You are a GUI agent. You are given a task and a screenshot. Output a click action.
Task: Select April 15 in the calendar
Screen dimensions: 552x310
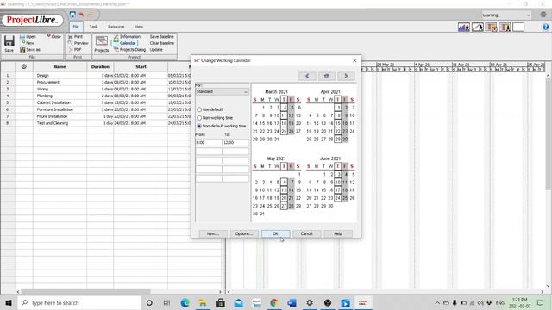[337, 123]
